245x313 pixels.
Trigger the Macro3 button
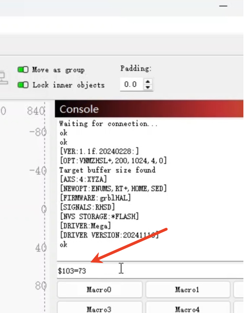click(x=99, y=309)
